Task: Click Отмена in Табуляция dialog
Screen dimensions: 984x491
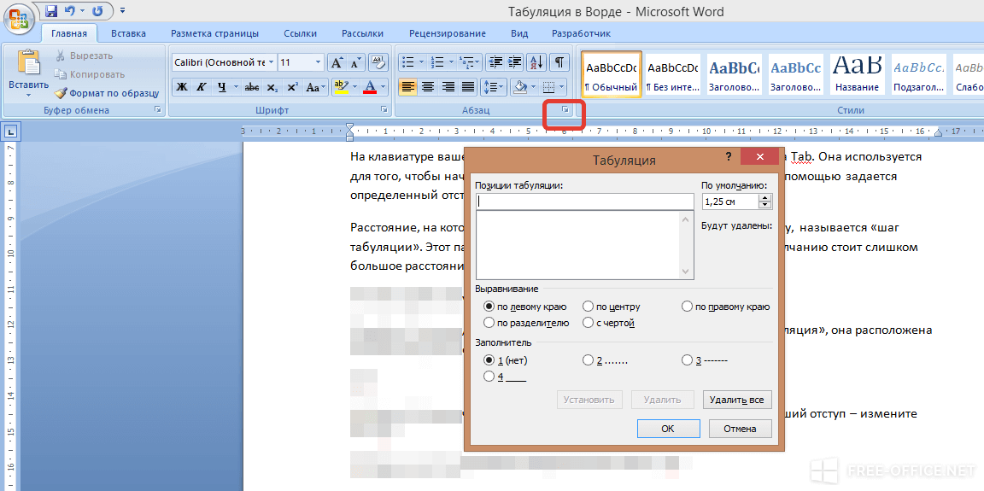Action: point(740,429)
